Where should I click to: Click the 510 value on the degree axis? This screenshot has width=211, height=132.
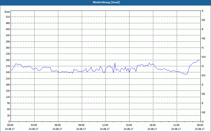(x=8, y=17)
